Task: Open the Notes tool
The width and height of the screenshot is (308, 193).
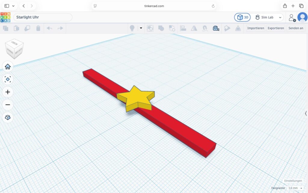Action: (227, 28)
